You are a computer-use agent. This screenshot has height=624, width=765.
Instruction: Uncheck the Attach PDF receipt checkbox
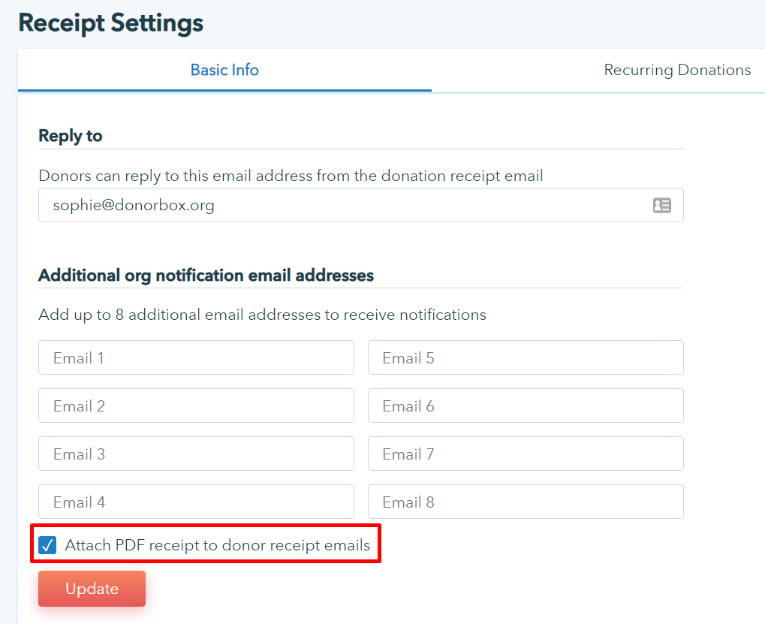tap(48, 545)
